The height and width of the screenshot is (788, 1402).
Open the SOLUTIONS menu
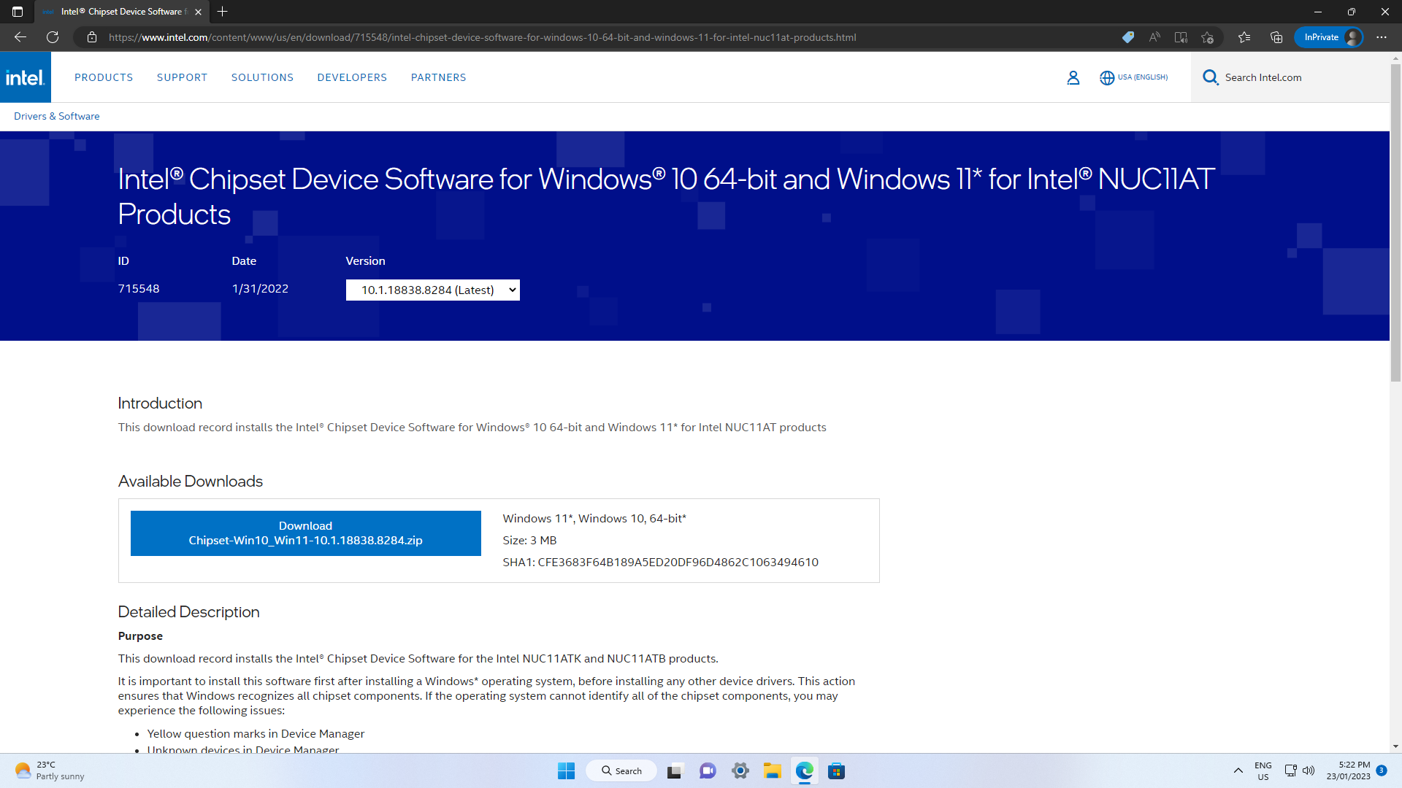(262, 77)
